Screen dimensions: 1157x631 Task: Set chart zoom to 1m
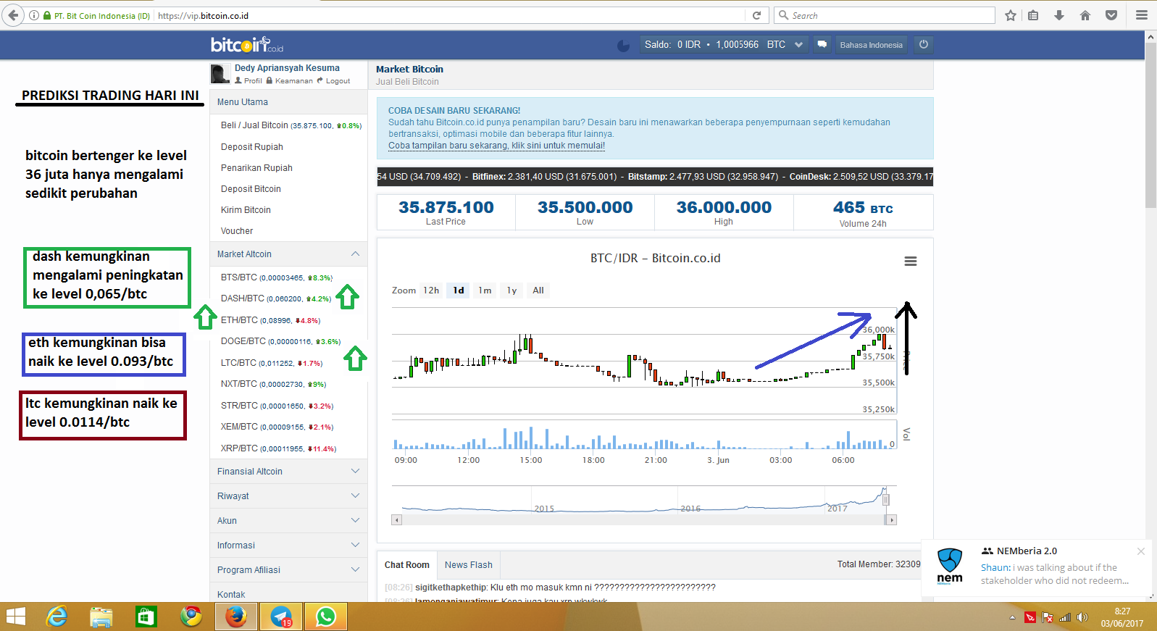[485, 291]
